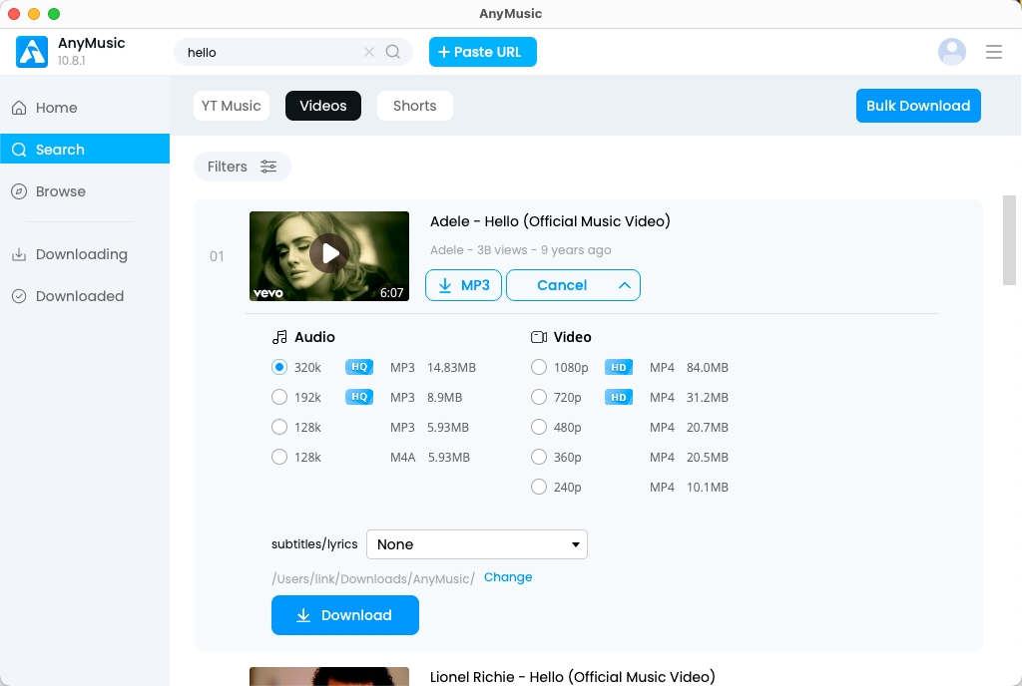Select the 480p MP4 video option
Viewport: 1022px width, 686px height.
538,427
